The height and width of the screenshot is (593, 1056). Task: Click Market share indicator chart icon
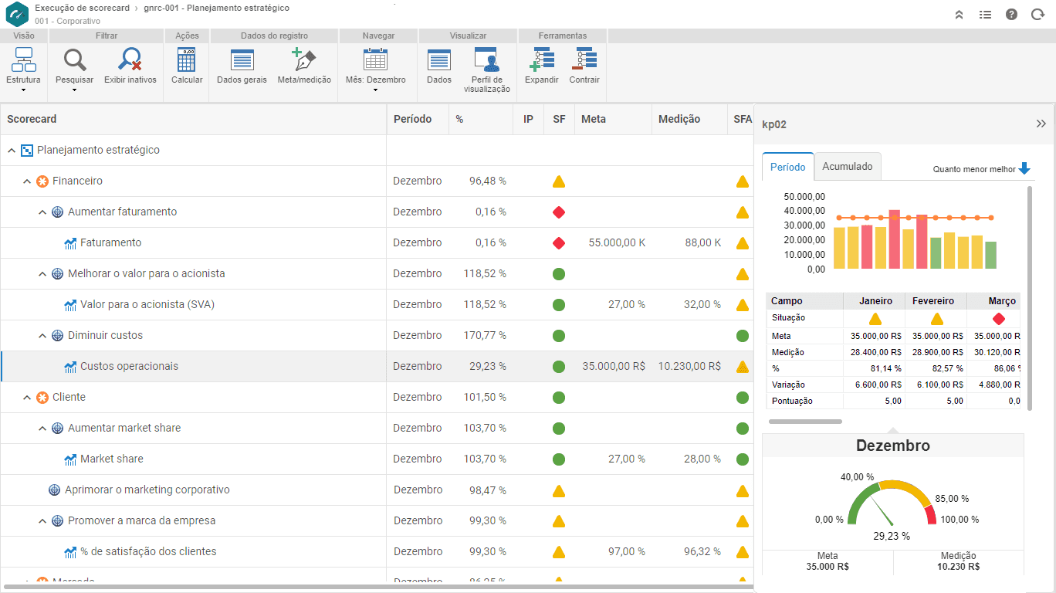(70, 459)
